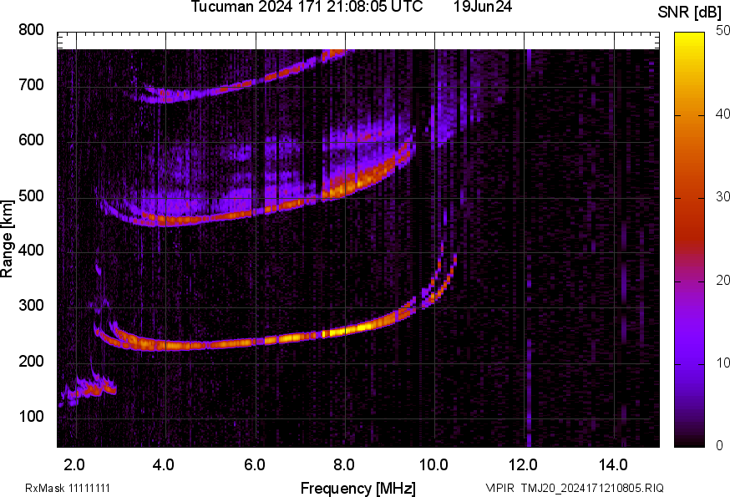Click the date label '19Jun24'
730x497 pixels.
pos(482,6)
